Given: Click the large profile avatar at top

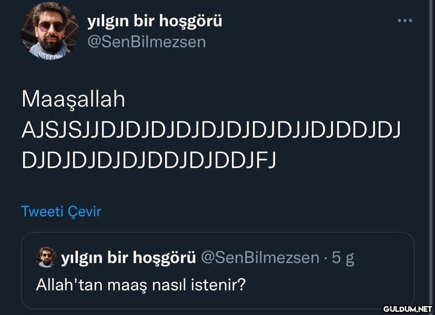Looking at the screenshot, I should pos(50,30).
